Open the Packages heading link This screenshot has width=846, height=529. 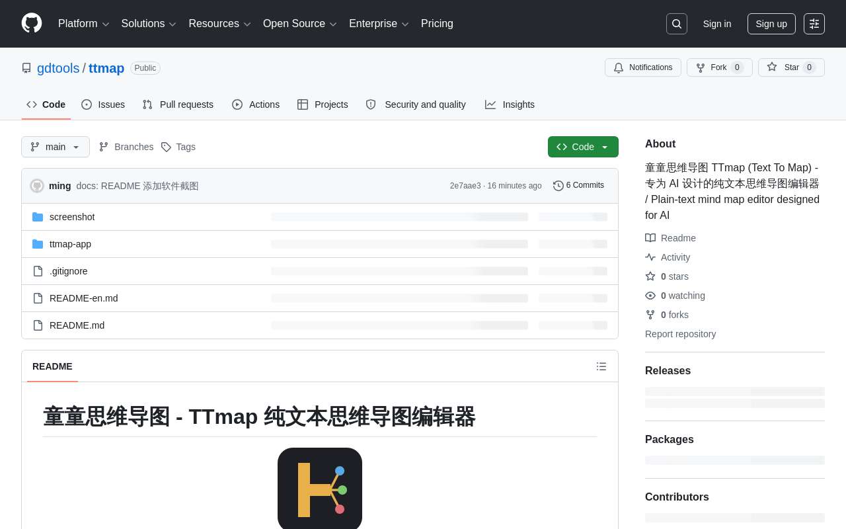[670, 440]
